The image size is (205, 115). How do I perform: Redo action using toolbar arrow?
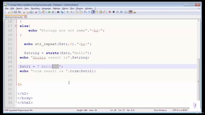tap(53, 12)
